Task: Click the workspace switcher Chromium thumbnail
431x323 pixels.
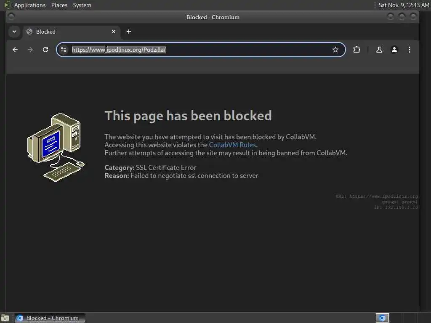Action: 382,318
